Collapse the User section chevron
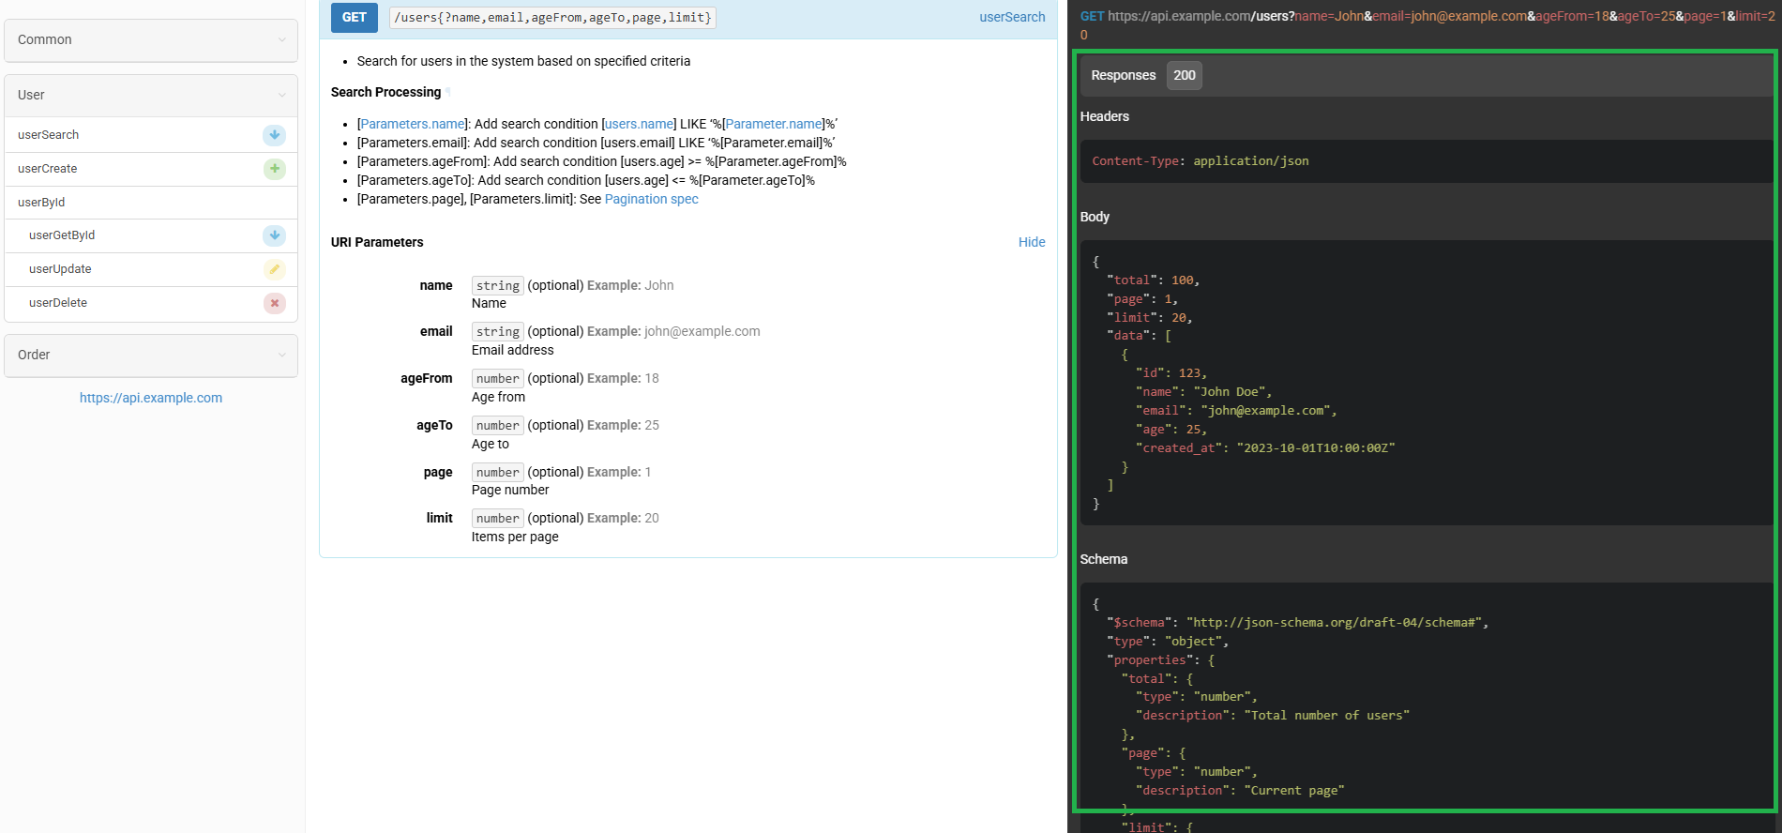Screen dimensions: 1782x833 pos(282,96)
